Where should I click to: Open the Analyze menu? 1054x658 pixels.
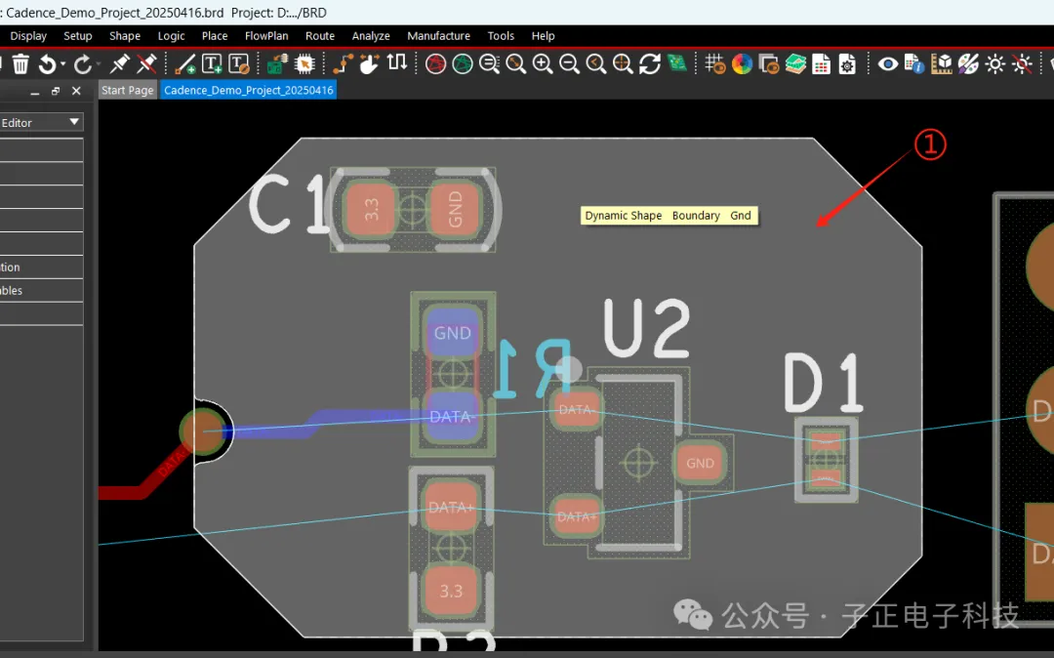[371, 35]
